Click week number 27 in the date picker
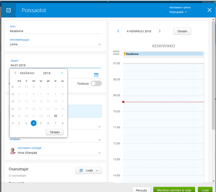The width and height of the screenshot is (216, 192). point(13,123)
